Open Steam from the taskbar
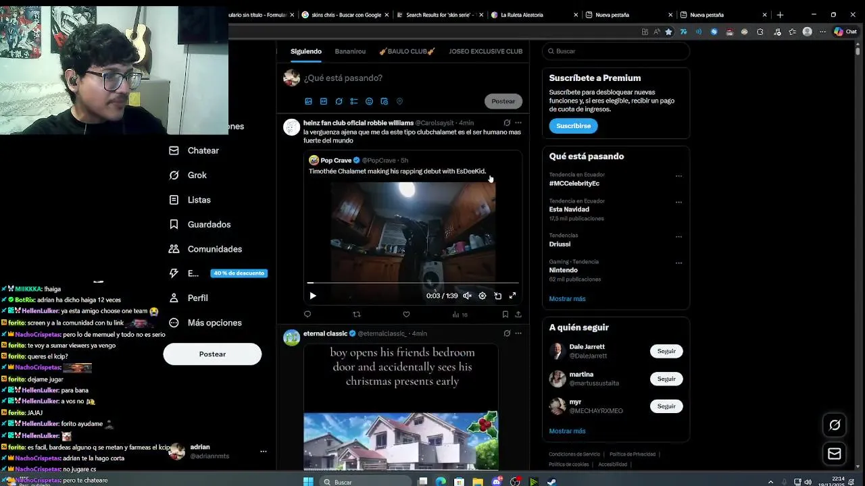 551,482
